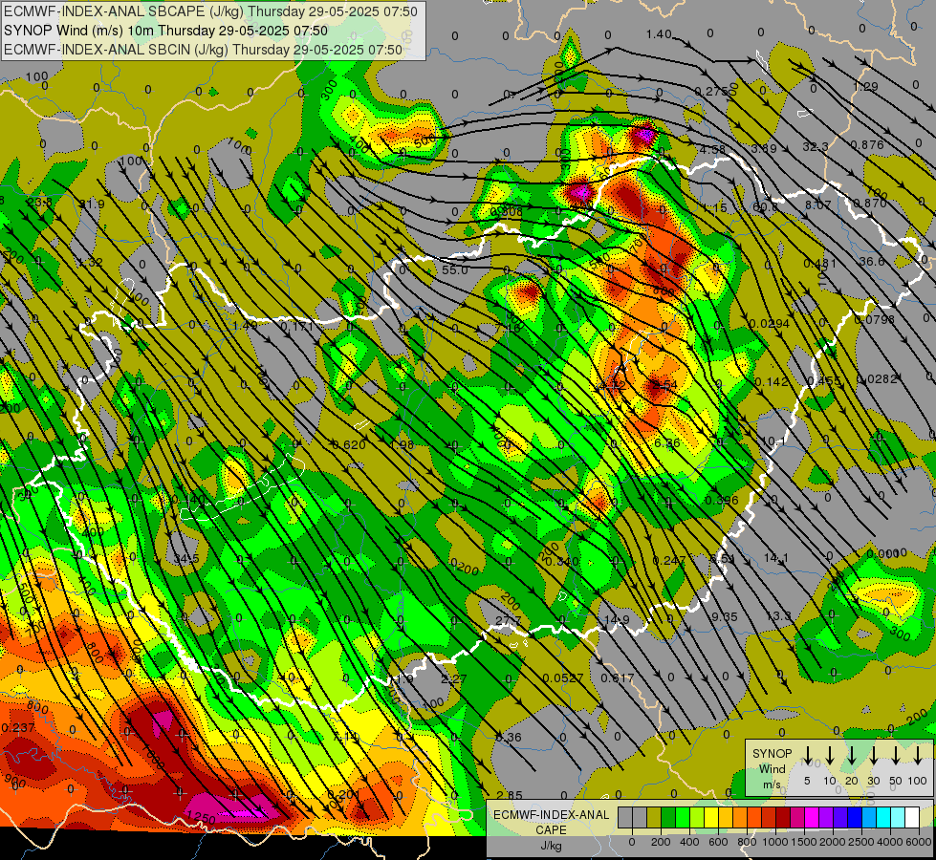Click the 6.86 value on the map
The width and height of the screenshot is (936, 860).
click(x=666, y=442)
